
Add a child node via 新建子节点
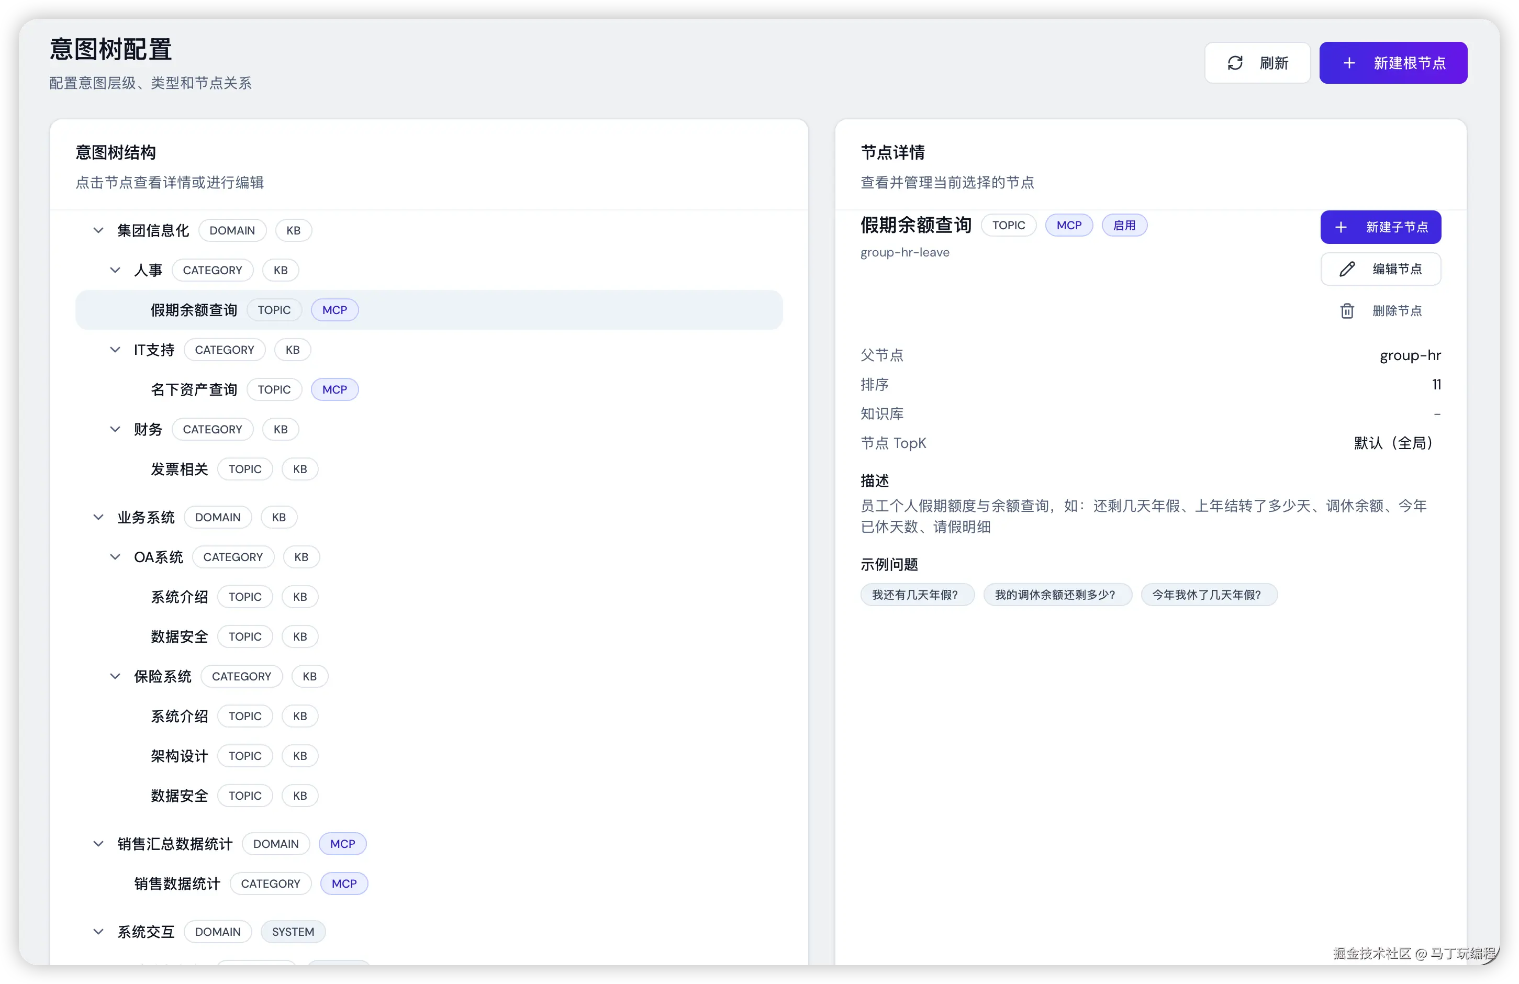[1380, 227]
